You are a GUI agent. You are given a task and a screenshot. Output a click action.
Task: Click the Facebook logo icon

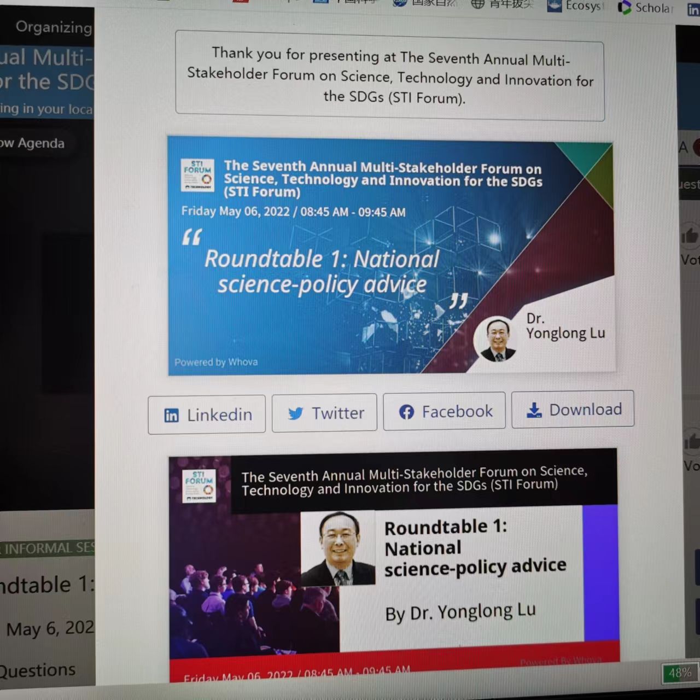[x=406, y=412]
